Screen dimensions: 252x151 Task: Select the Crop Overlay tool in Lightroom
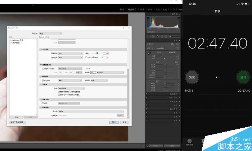(149, 36)
